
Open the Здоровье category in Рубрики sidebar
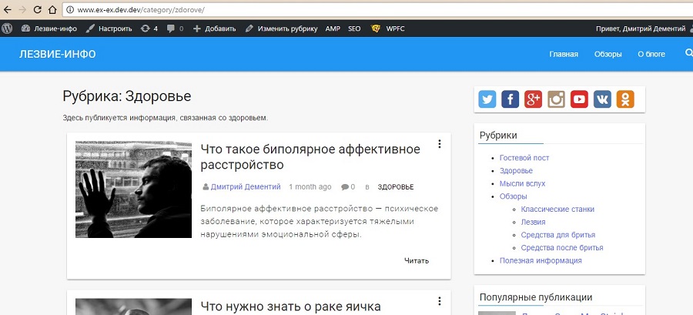click(x=516, y=170)
